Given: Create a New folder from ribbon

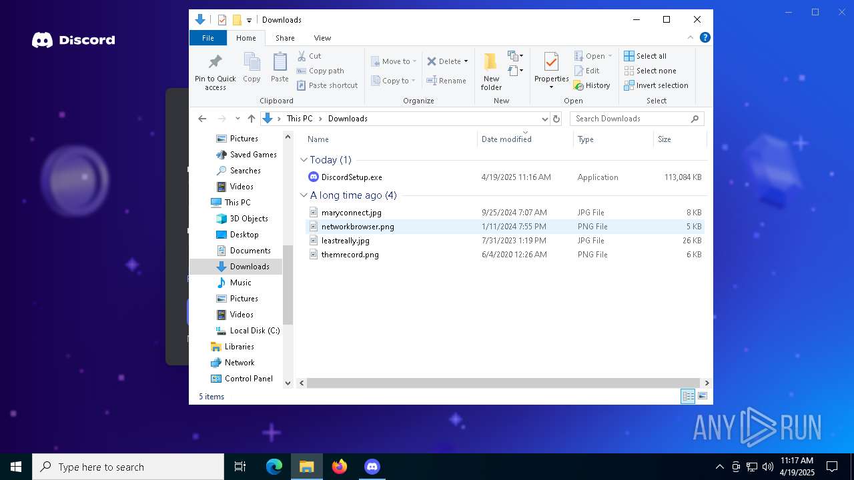Looking at the screenshot, I should [491, 72].
